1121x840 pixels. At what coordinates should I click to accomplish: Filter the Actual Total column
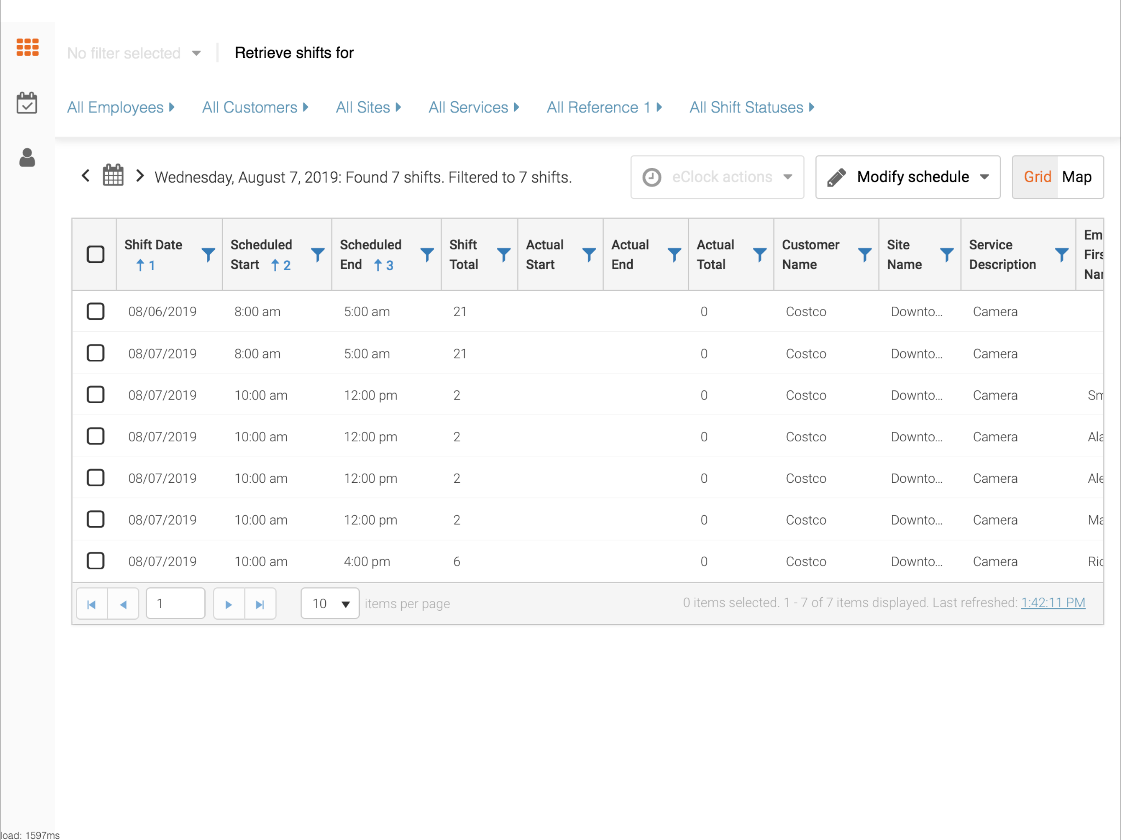[x=760, y=254]
